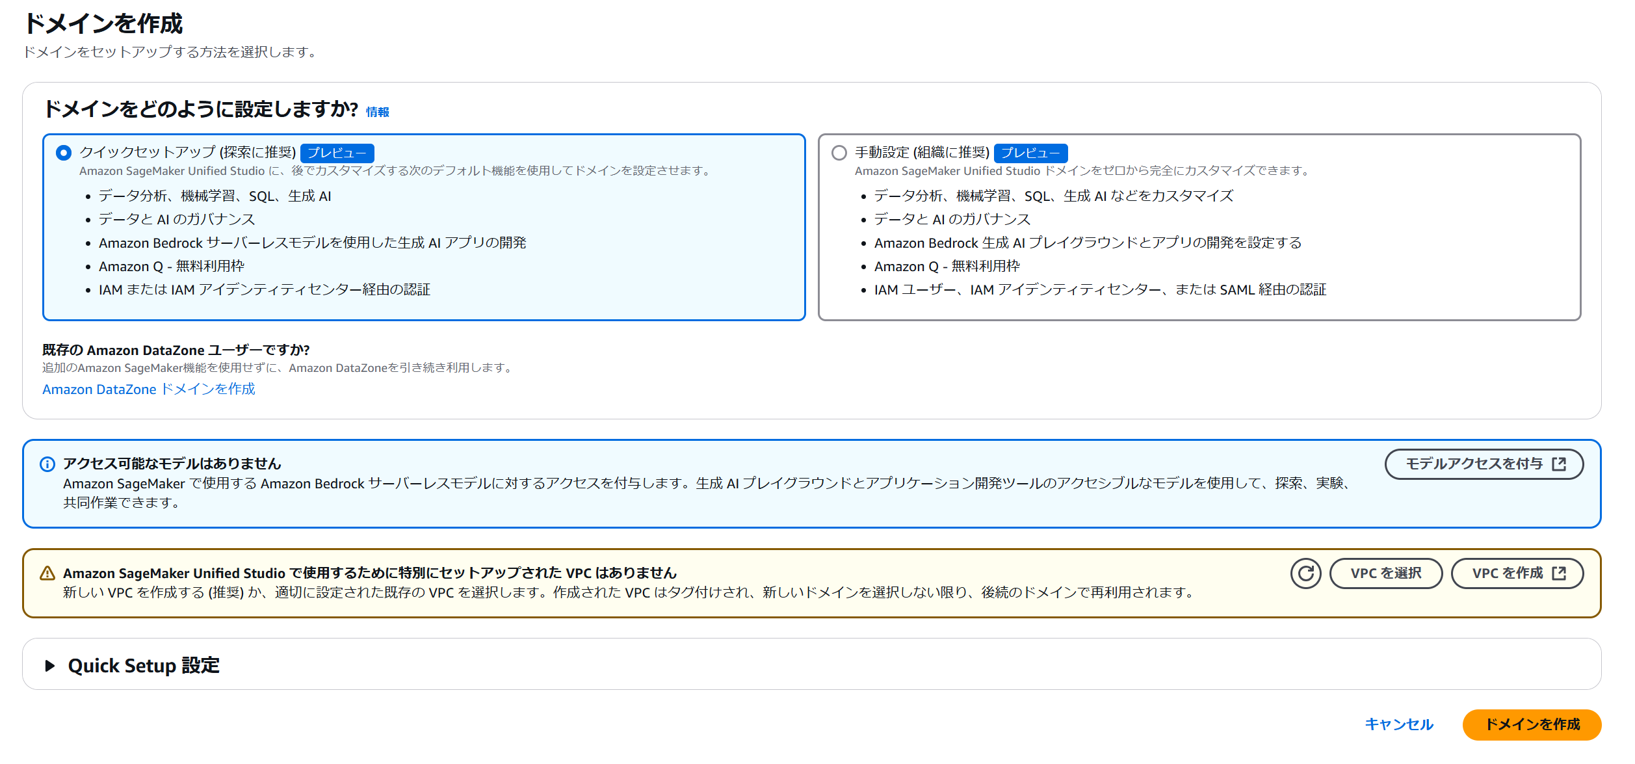
Task: Click プレビュー badge on quick setup option
Action: [x=337, y=153]
